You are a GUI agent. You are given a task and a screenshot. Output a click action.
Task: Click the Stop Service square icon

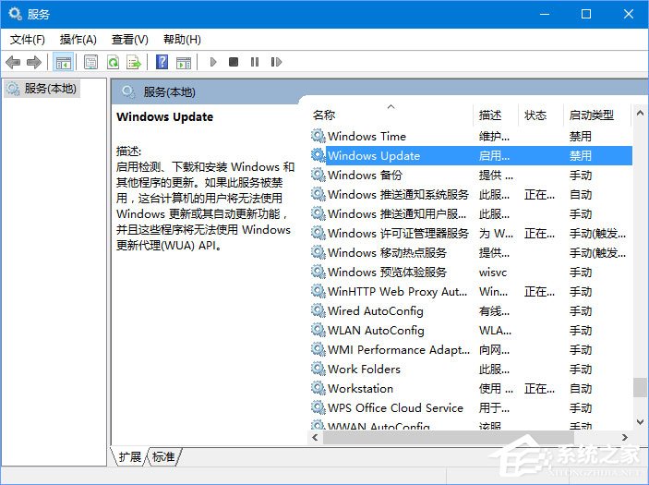tap(234, 62)
